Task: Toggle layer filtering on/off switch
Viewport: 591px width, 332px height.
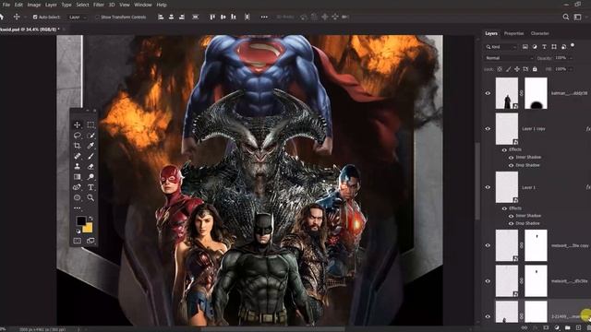Action: (573, 45)
